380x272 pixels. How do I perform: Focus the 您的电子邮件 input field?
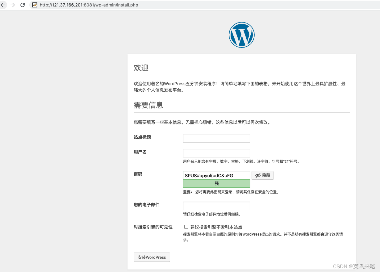216,206
